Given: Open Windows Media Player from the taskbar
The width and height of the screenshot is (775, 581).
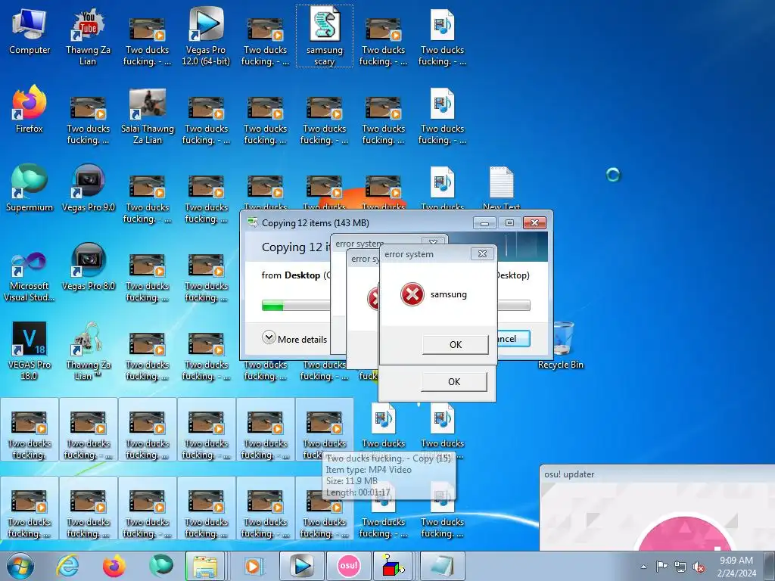Looking at the screenshot, I should [253, 566].
